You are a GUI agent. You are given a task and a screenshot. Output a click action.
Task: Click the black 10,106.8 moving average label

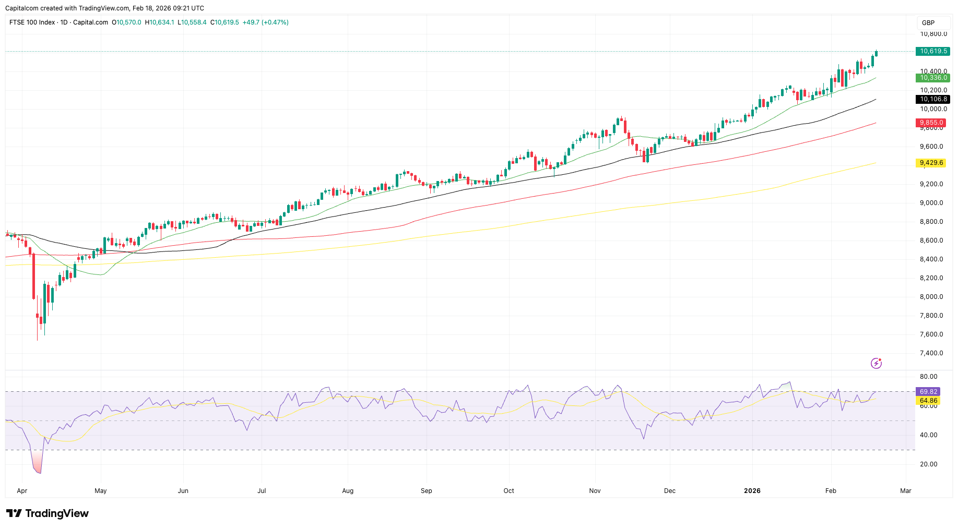(932, 99)
